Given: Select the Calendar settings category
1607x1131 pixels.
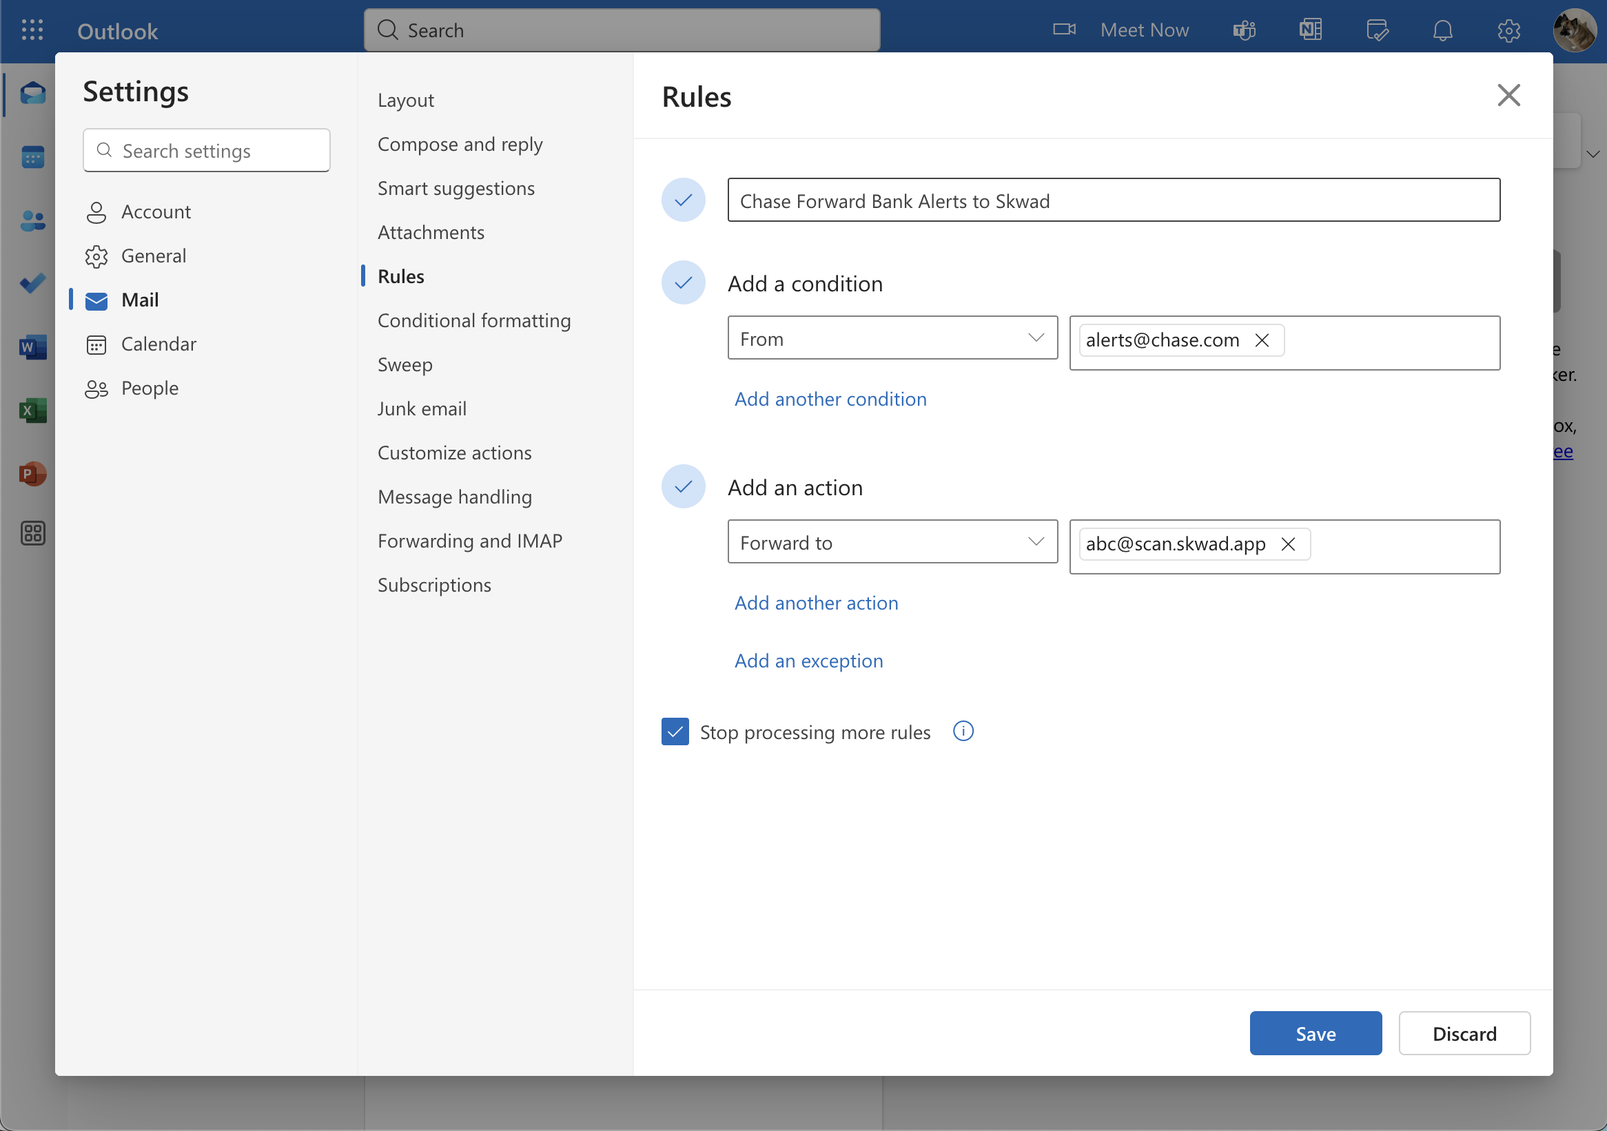Looking at the screenshot, I should [x=158, y=344].
